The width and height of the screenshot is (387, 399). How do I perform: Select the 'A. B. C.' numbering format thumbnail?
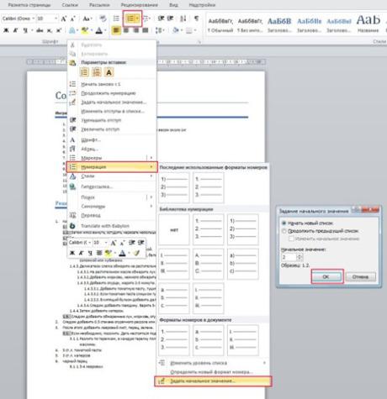click(x=209, y=264)
